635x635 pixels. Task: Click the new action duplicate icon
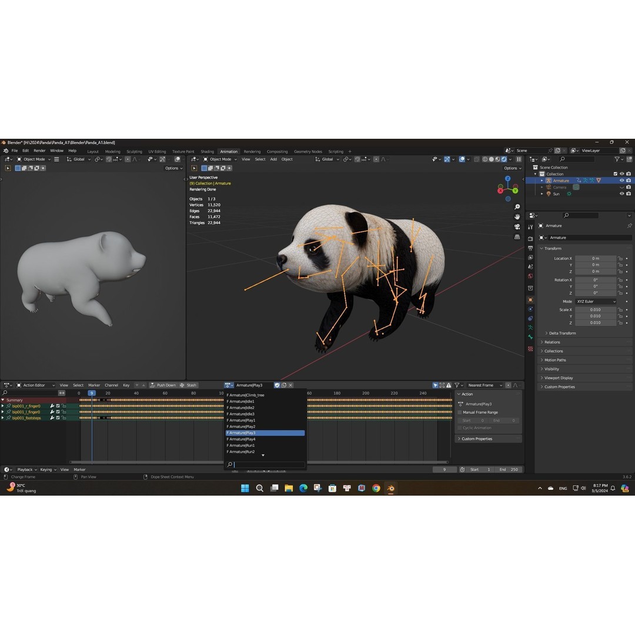point(284,385)
